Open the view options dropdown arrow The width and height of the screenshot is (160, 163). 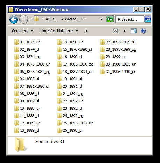coord(124,31)
